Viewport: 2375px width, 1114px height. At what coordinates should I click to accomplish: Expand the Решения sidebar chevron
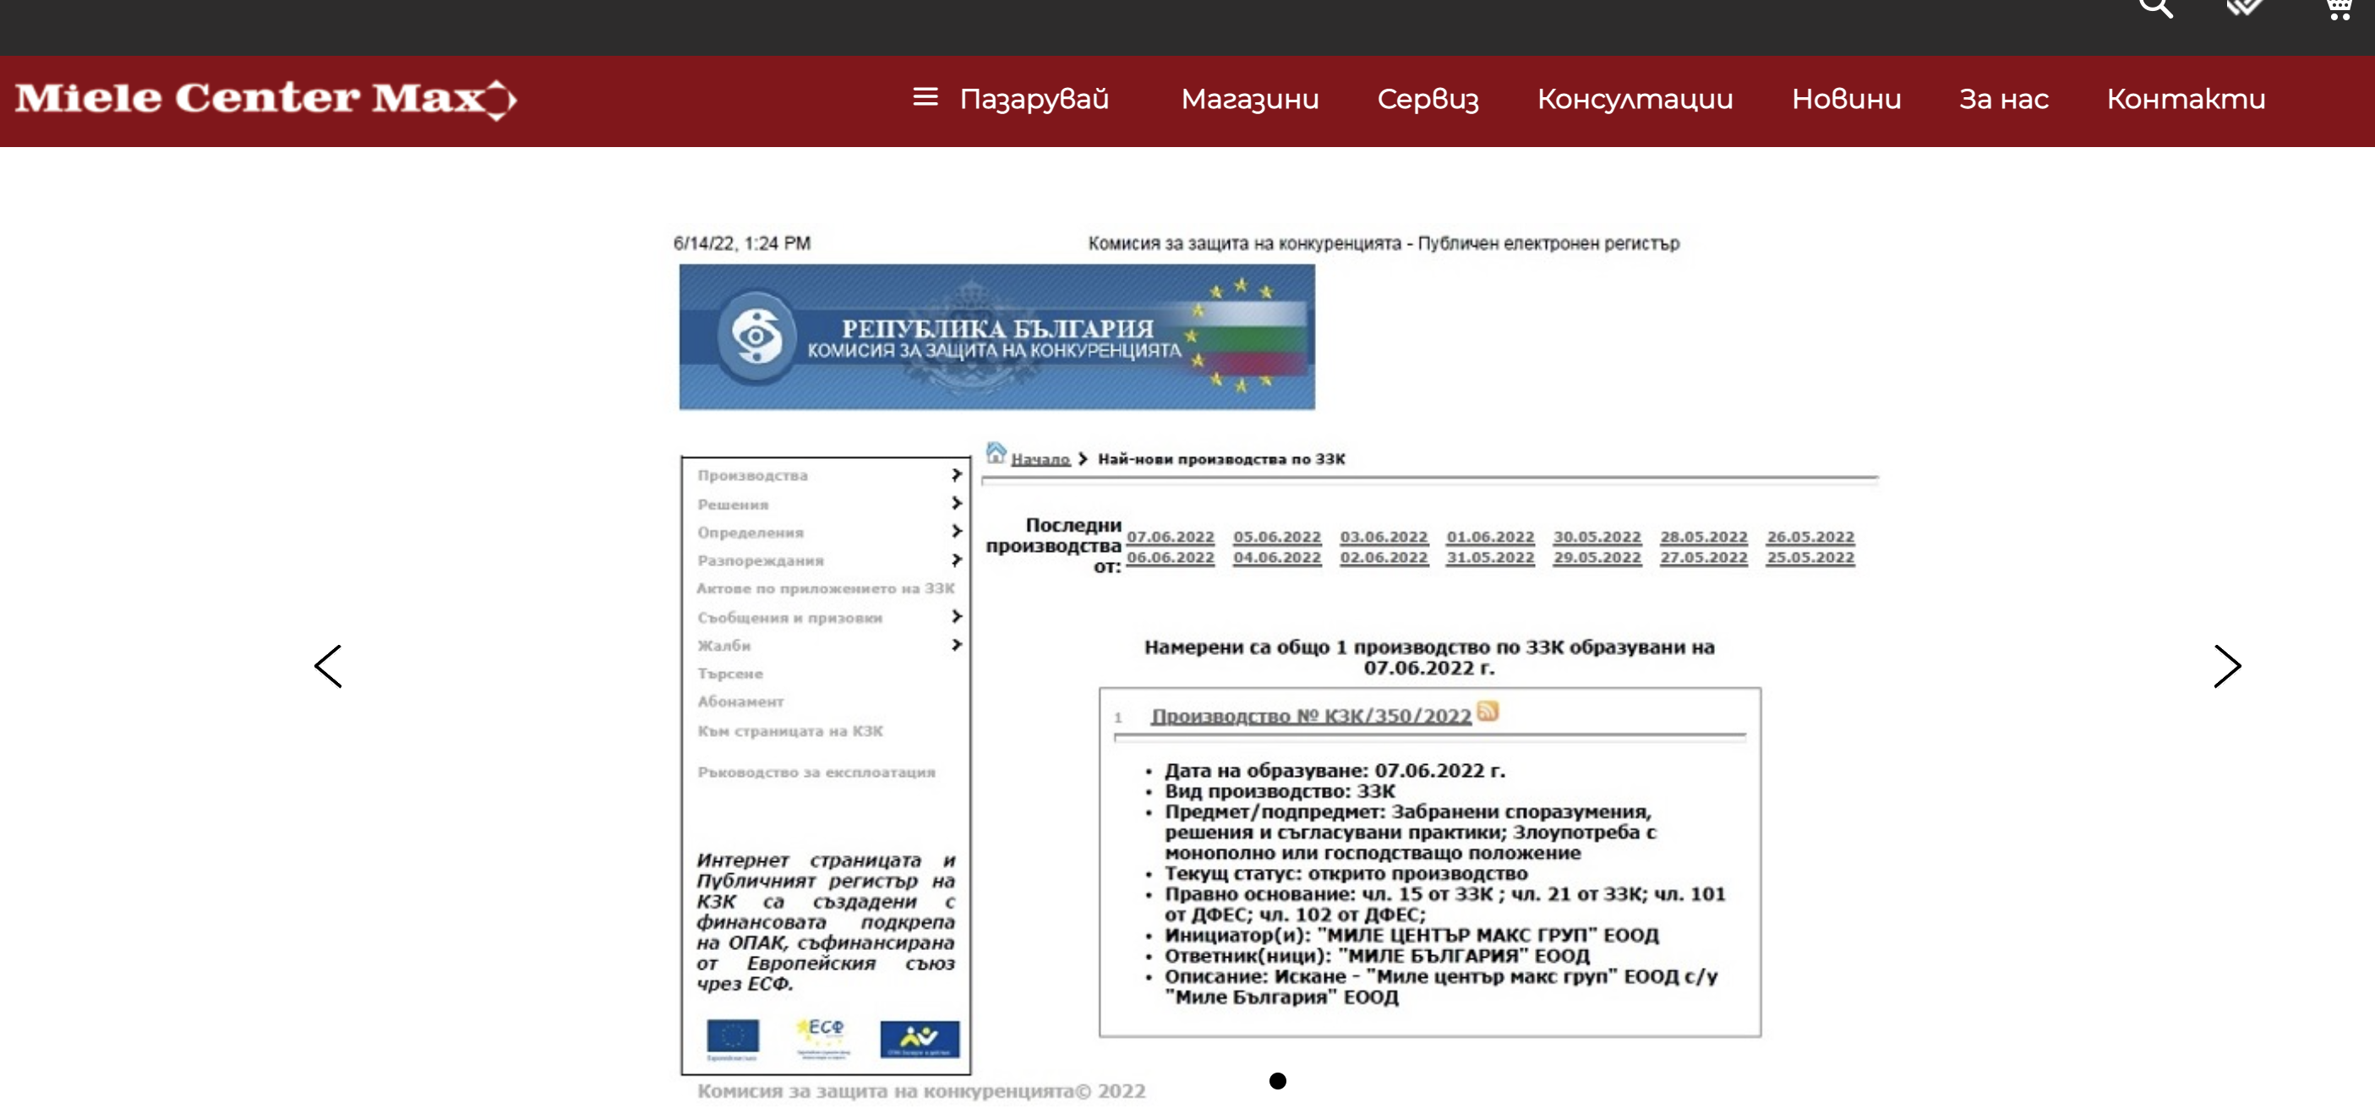coord(956,503)
